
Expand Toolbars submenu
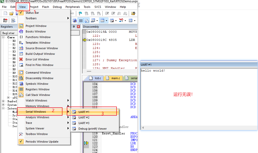point(44,18)
